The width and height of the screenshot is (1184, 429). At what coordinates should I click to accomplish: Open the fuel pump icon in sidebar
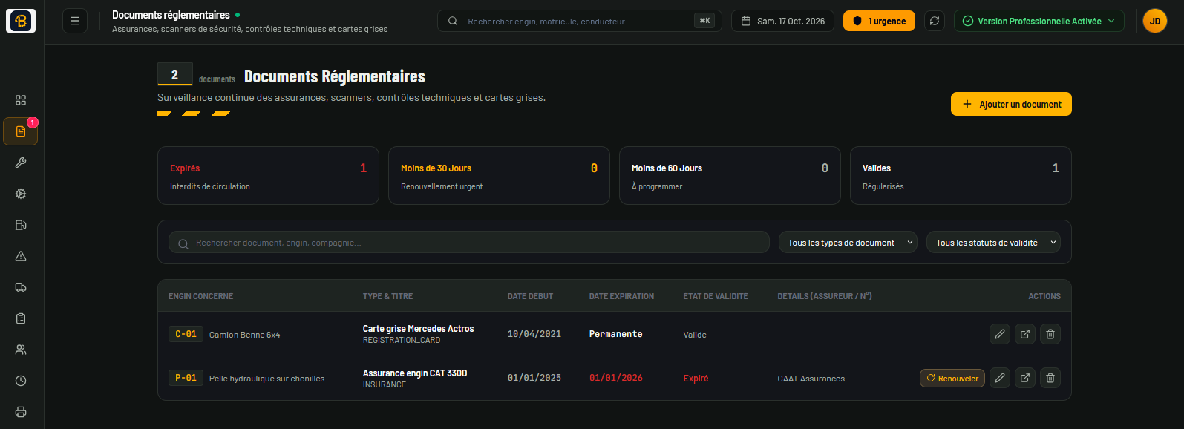click(21, 225)
